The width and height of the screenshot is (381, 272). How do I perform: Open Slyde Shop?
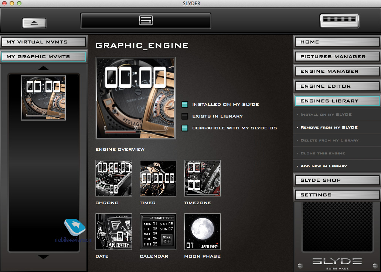(x=337, y=180)
